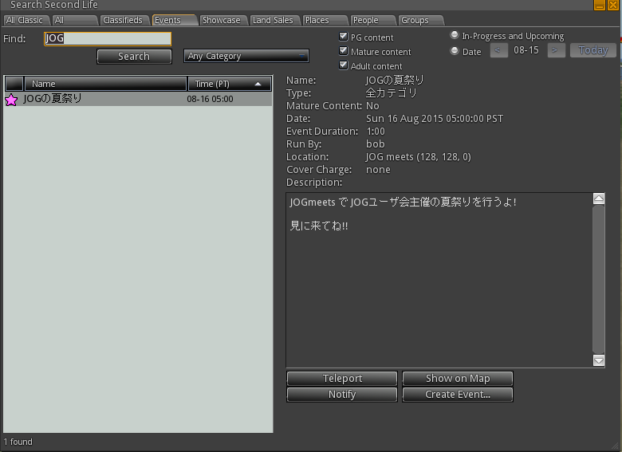Open the Showcase tab
This screenshot has width=622, height=452.
(x=223, y=20)
